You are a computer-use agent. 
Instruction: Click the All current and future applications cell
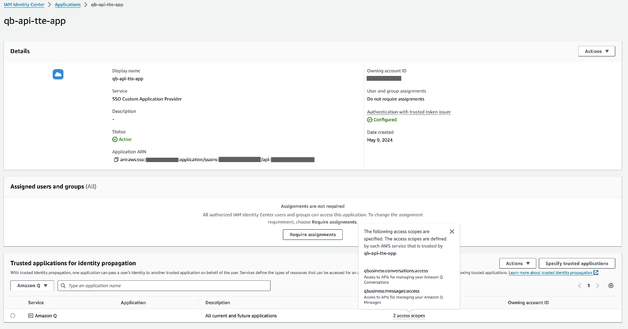click(241, 316)
